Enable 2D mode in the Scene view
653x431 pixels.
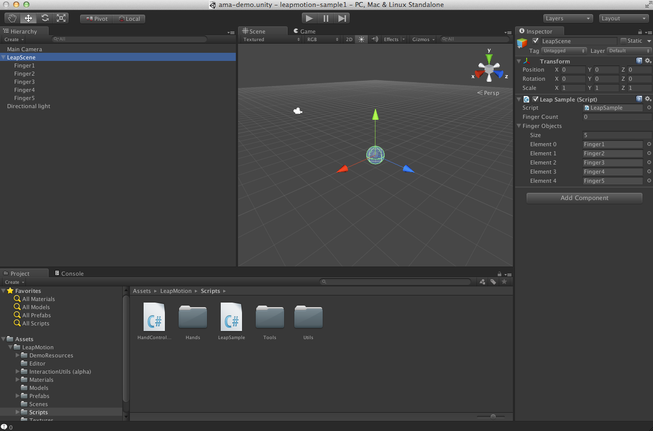pos(349,39)
